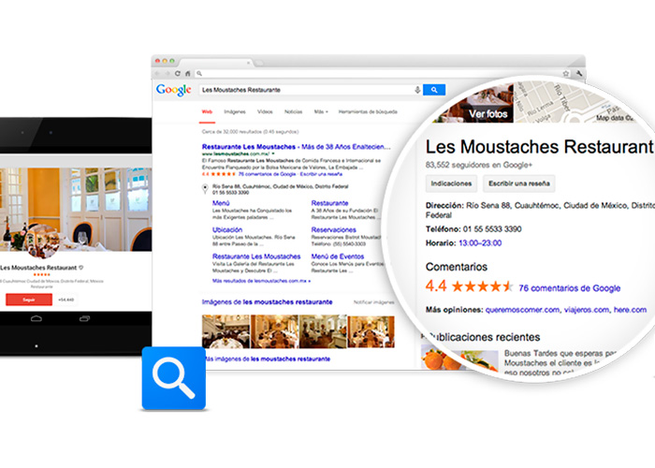Viewport: 655px width, 468px height.
Task: Switch to the Noticias search tab
Action: 293,112
